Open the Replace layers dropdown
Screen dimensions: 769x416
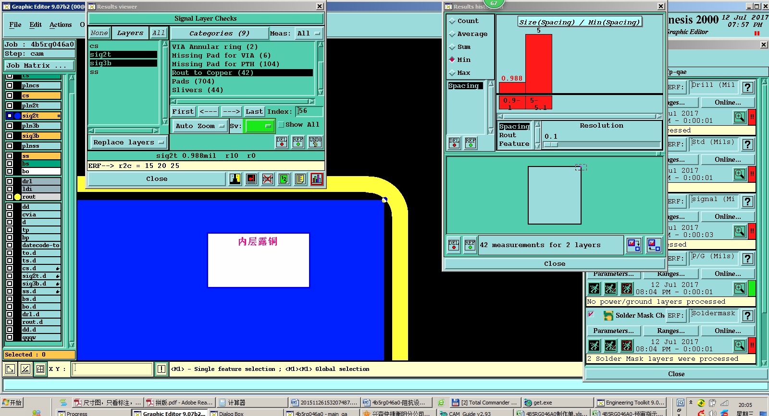click(x=128, y=143)
